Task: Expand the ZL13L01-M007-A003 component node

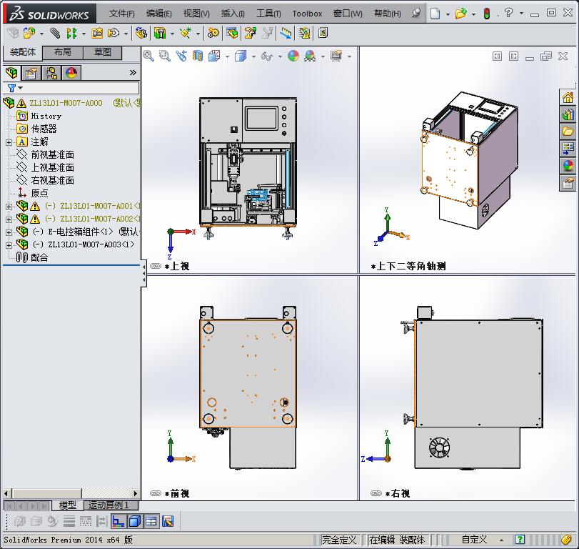Action: [x=9, y=245]
